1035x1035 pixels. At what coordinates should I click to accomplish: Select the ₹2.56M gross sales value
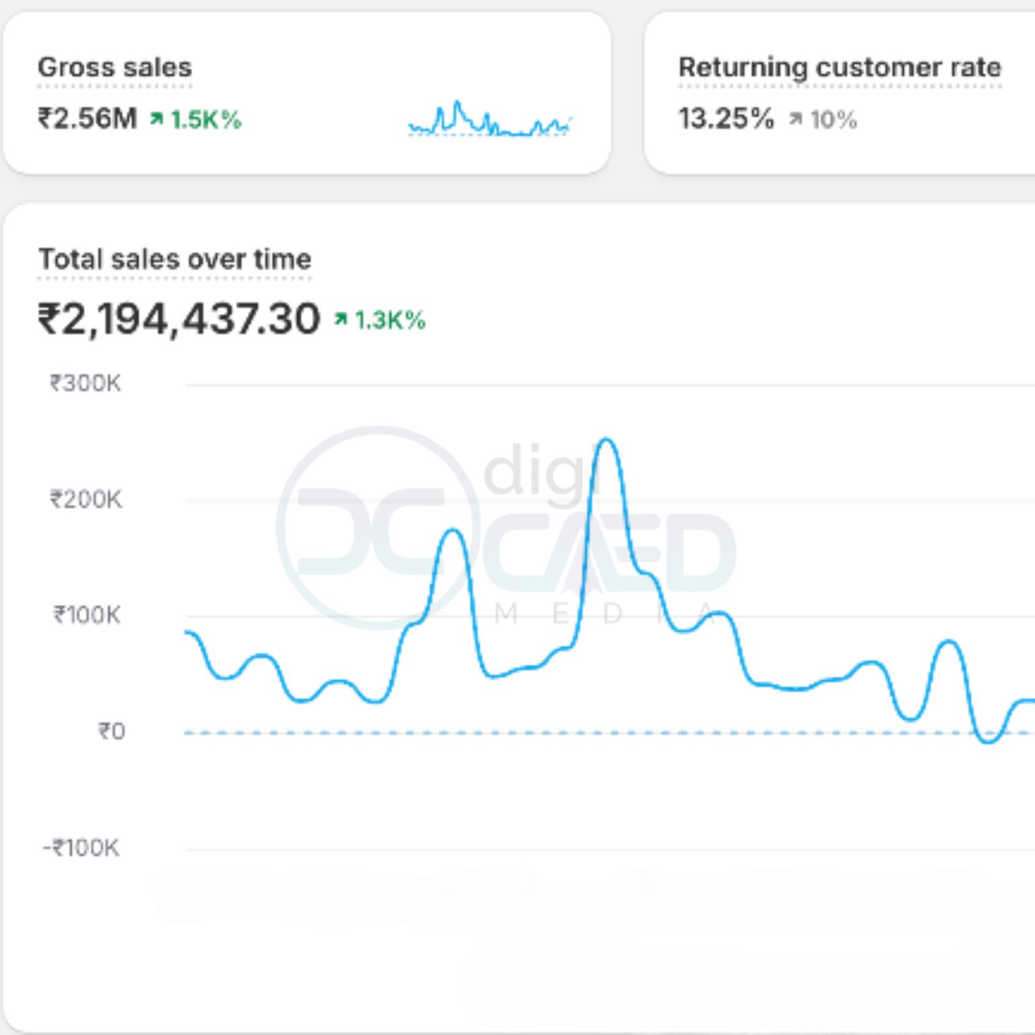pyautogui.click(x=87, y=119)
